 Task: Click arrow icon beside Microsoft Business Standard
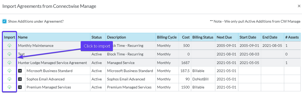click(x=20, y=71)
